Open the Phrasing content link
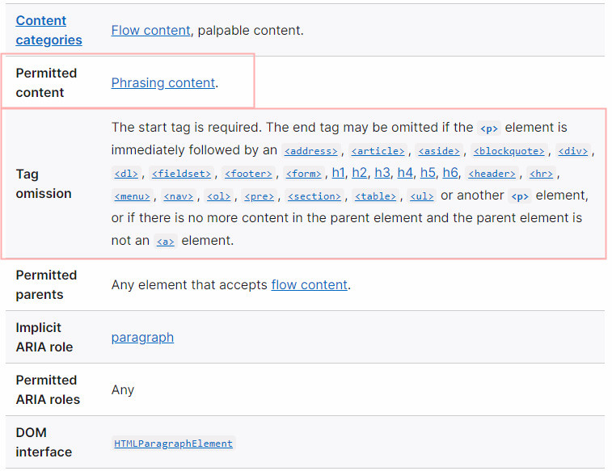This screenshot has height=471, width=612. (163, 82)
